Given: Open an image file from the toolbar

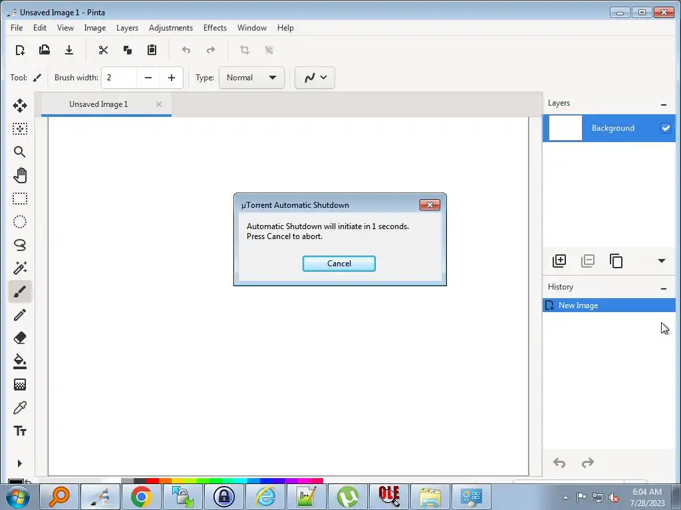Looking at the screenshot, I should (x=45, y=50).
